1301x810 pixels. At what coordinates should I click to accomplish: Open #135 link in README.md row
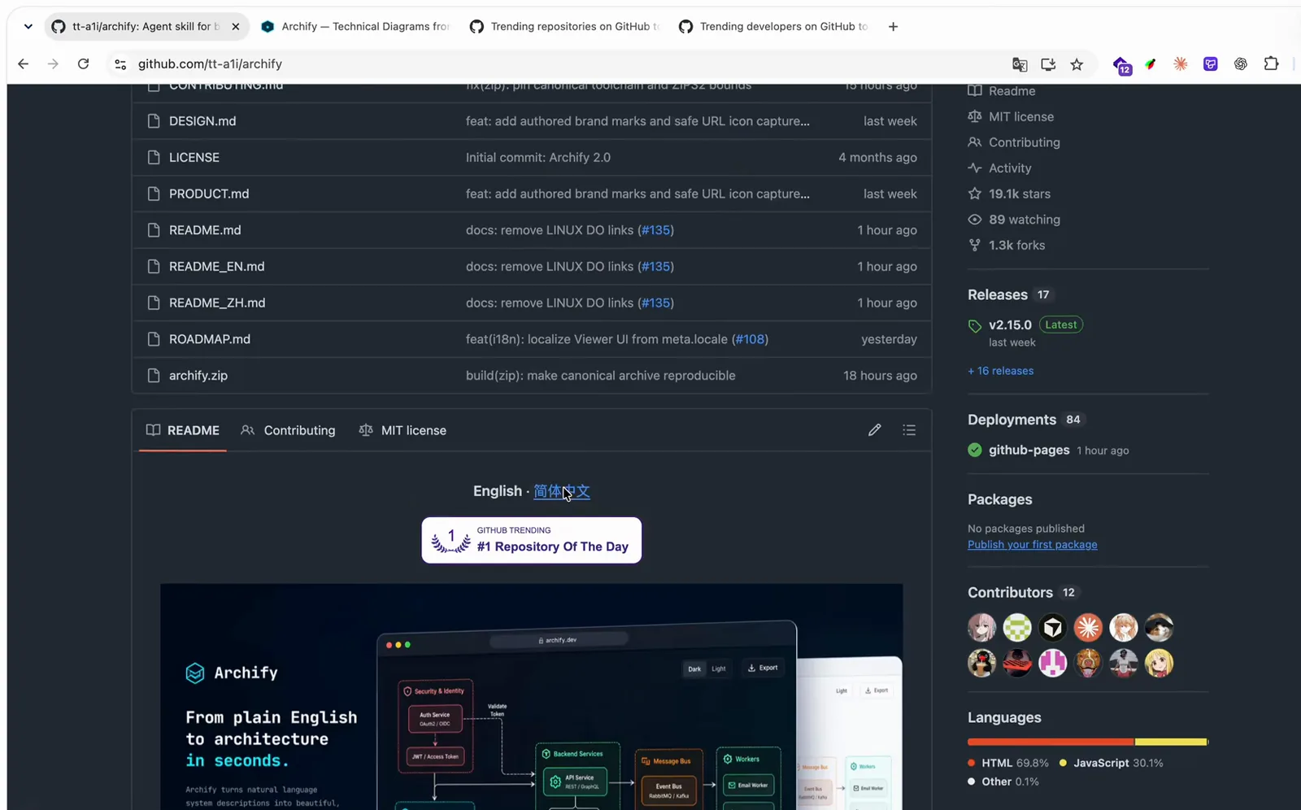(655, 230)
